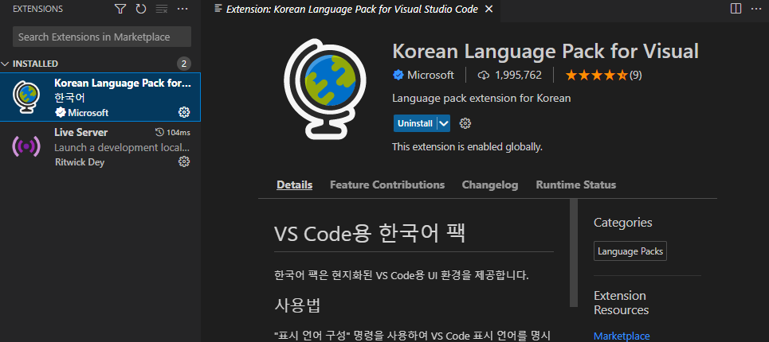Click the Language Packs category tag
This screenshot has width=769, height=342.
tap(630, 251)
